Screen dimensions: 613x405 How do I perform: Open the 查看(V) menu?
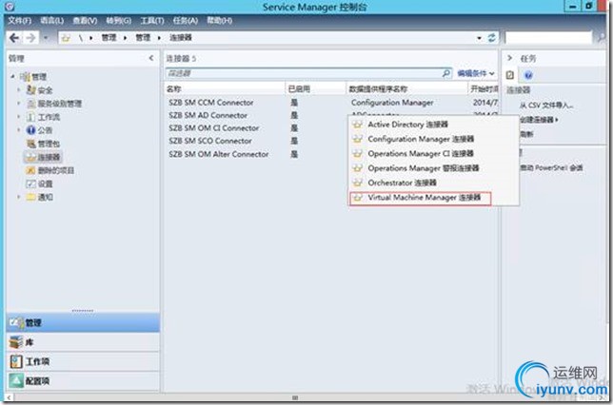pyautogui.click(x=85, y=20)
